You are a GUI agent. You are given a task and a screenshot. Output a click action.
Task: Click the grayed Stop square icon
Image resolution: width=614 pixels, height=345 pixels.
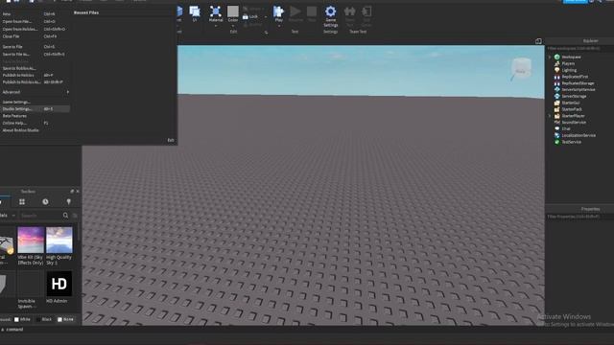(312, 11)
